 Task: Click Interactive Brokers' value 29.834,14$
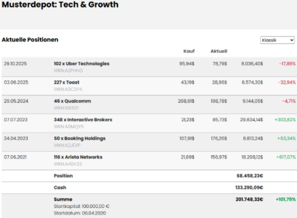click(252, 120)
